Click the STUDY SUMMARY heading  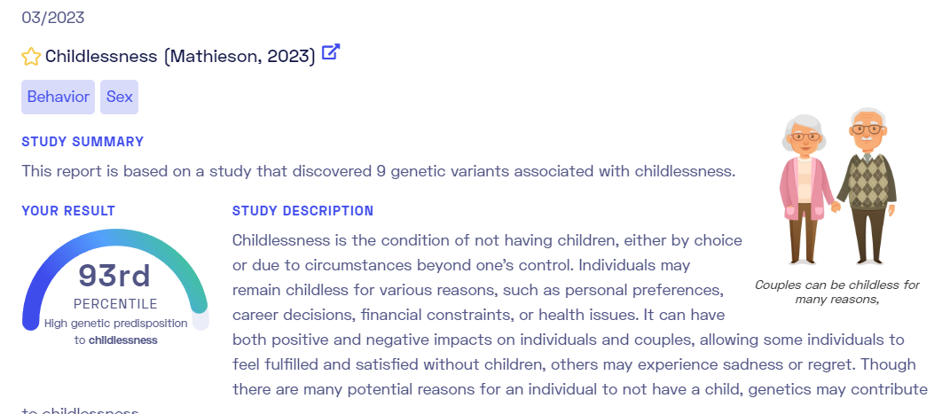click(83, 142)
